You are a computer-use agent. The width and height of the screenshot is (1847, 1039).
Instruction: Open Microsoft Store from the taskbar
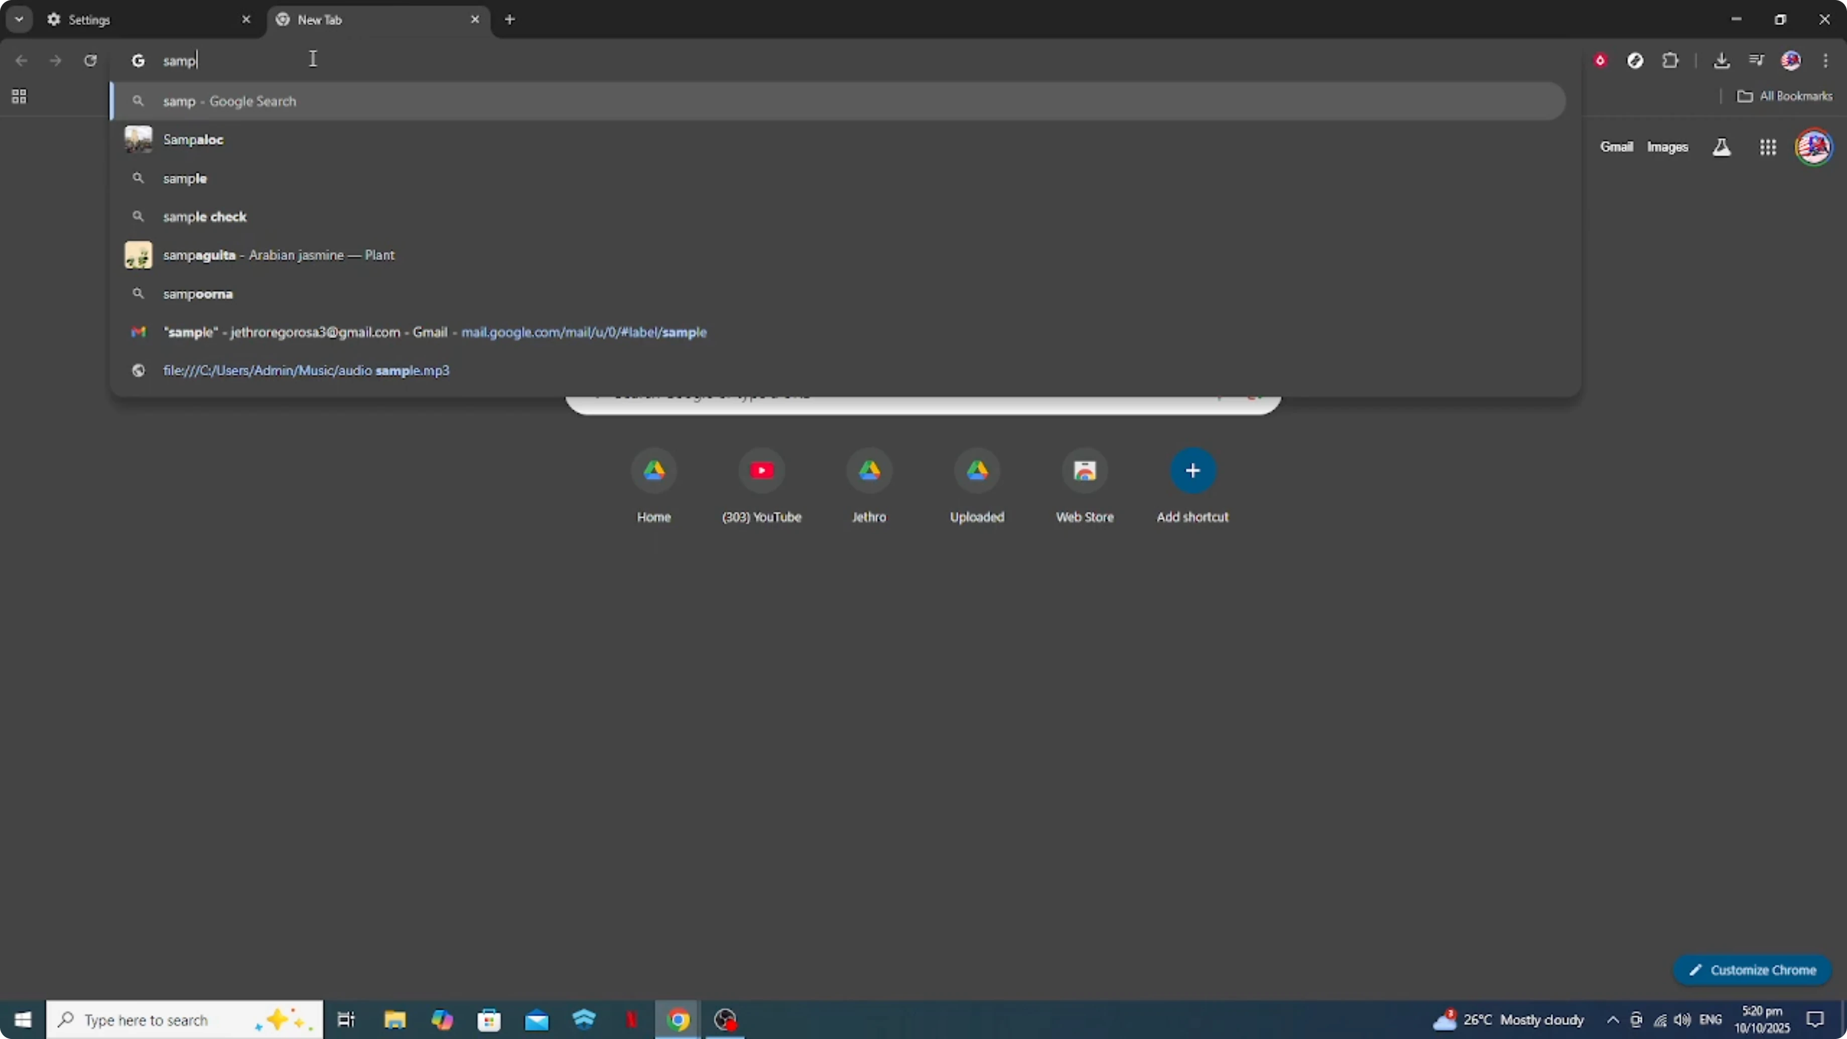coord(489,1019)
